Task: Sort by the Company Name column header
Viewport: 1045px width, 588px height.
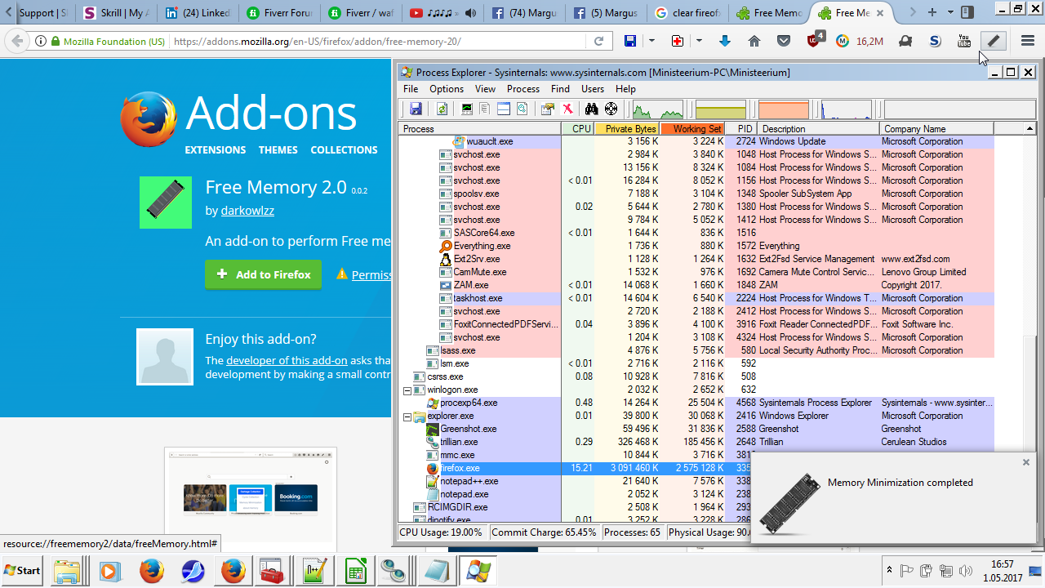Action: point(936,129)
